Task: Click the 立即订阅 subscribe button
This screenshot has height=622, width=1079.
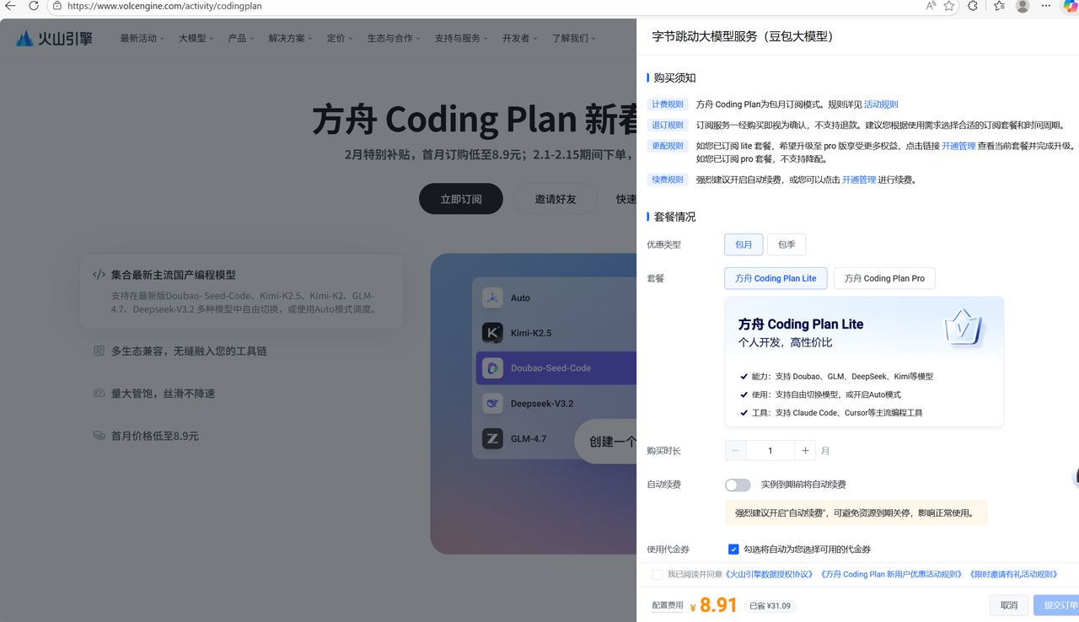Action: click(x=461, y=199)
